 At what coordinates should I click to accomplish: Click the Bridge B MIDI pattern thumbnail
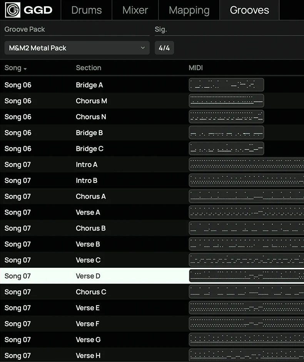226,133
